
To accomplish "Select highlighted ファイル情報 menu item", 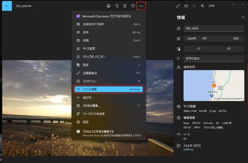I will coord(109,89).
